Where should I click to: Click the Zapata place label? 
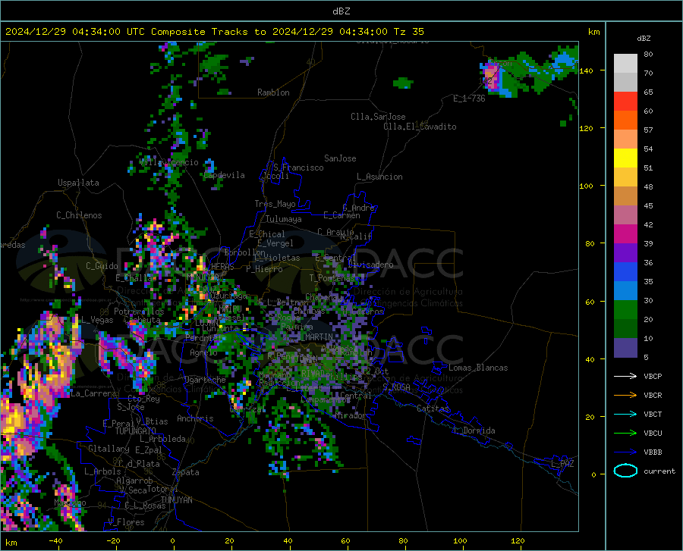coord(186,472)
